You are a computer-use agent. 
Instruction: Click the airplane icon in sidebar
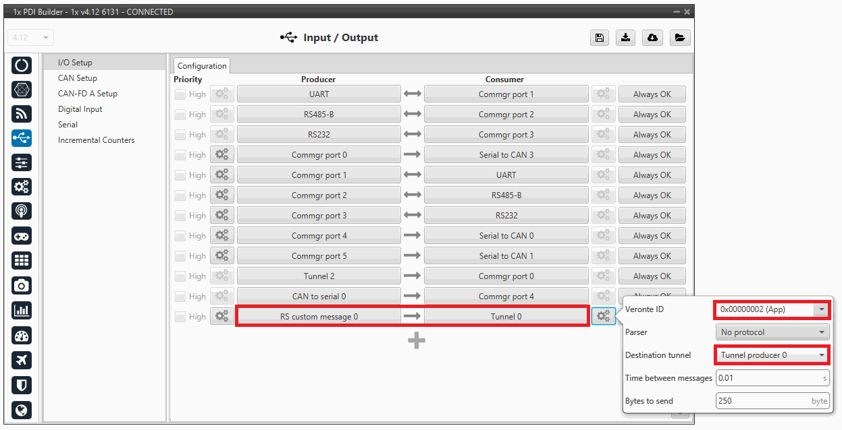tap(22, 360)
